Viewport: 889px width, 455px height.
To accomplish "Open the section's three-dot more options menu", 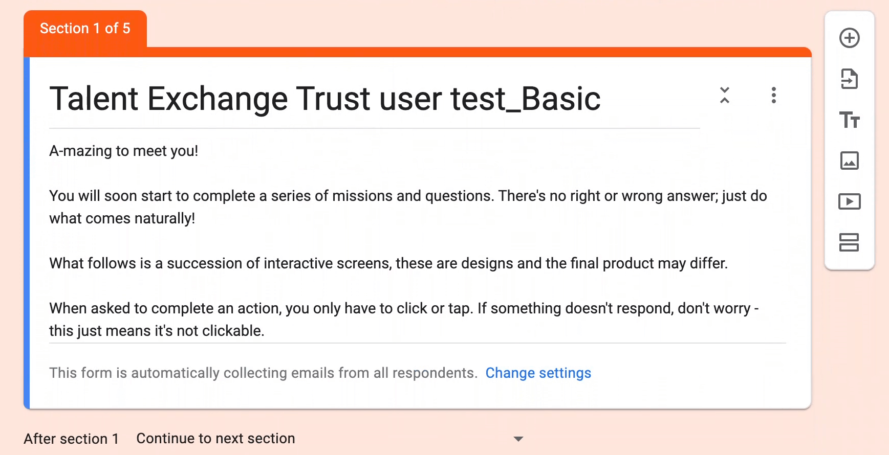I will click(773, 95).
